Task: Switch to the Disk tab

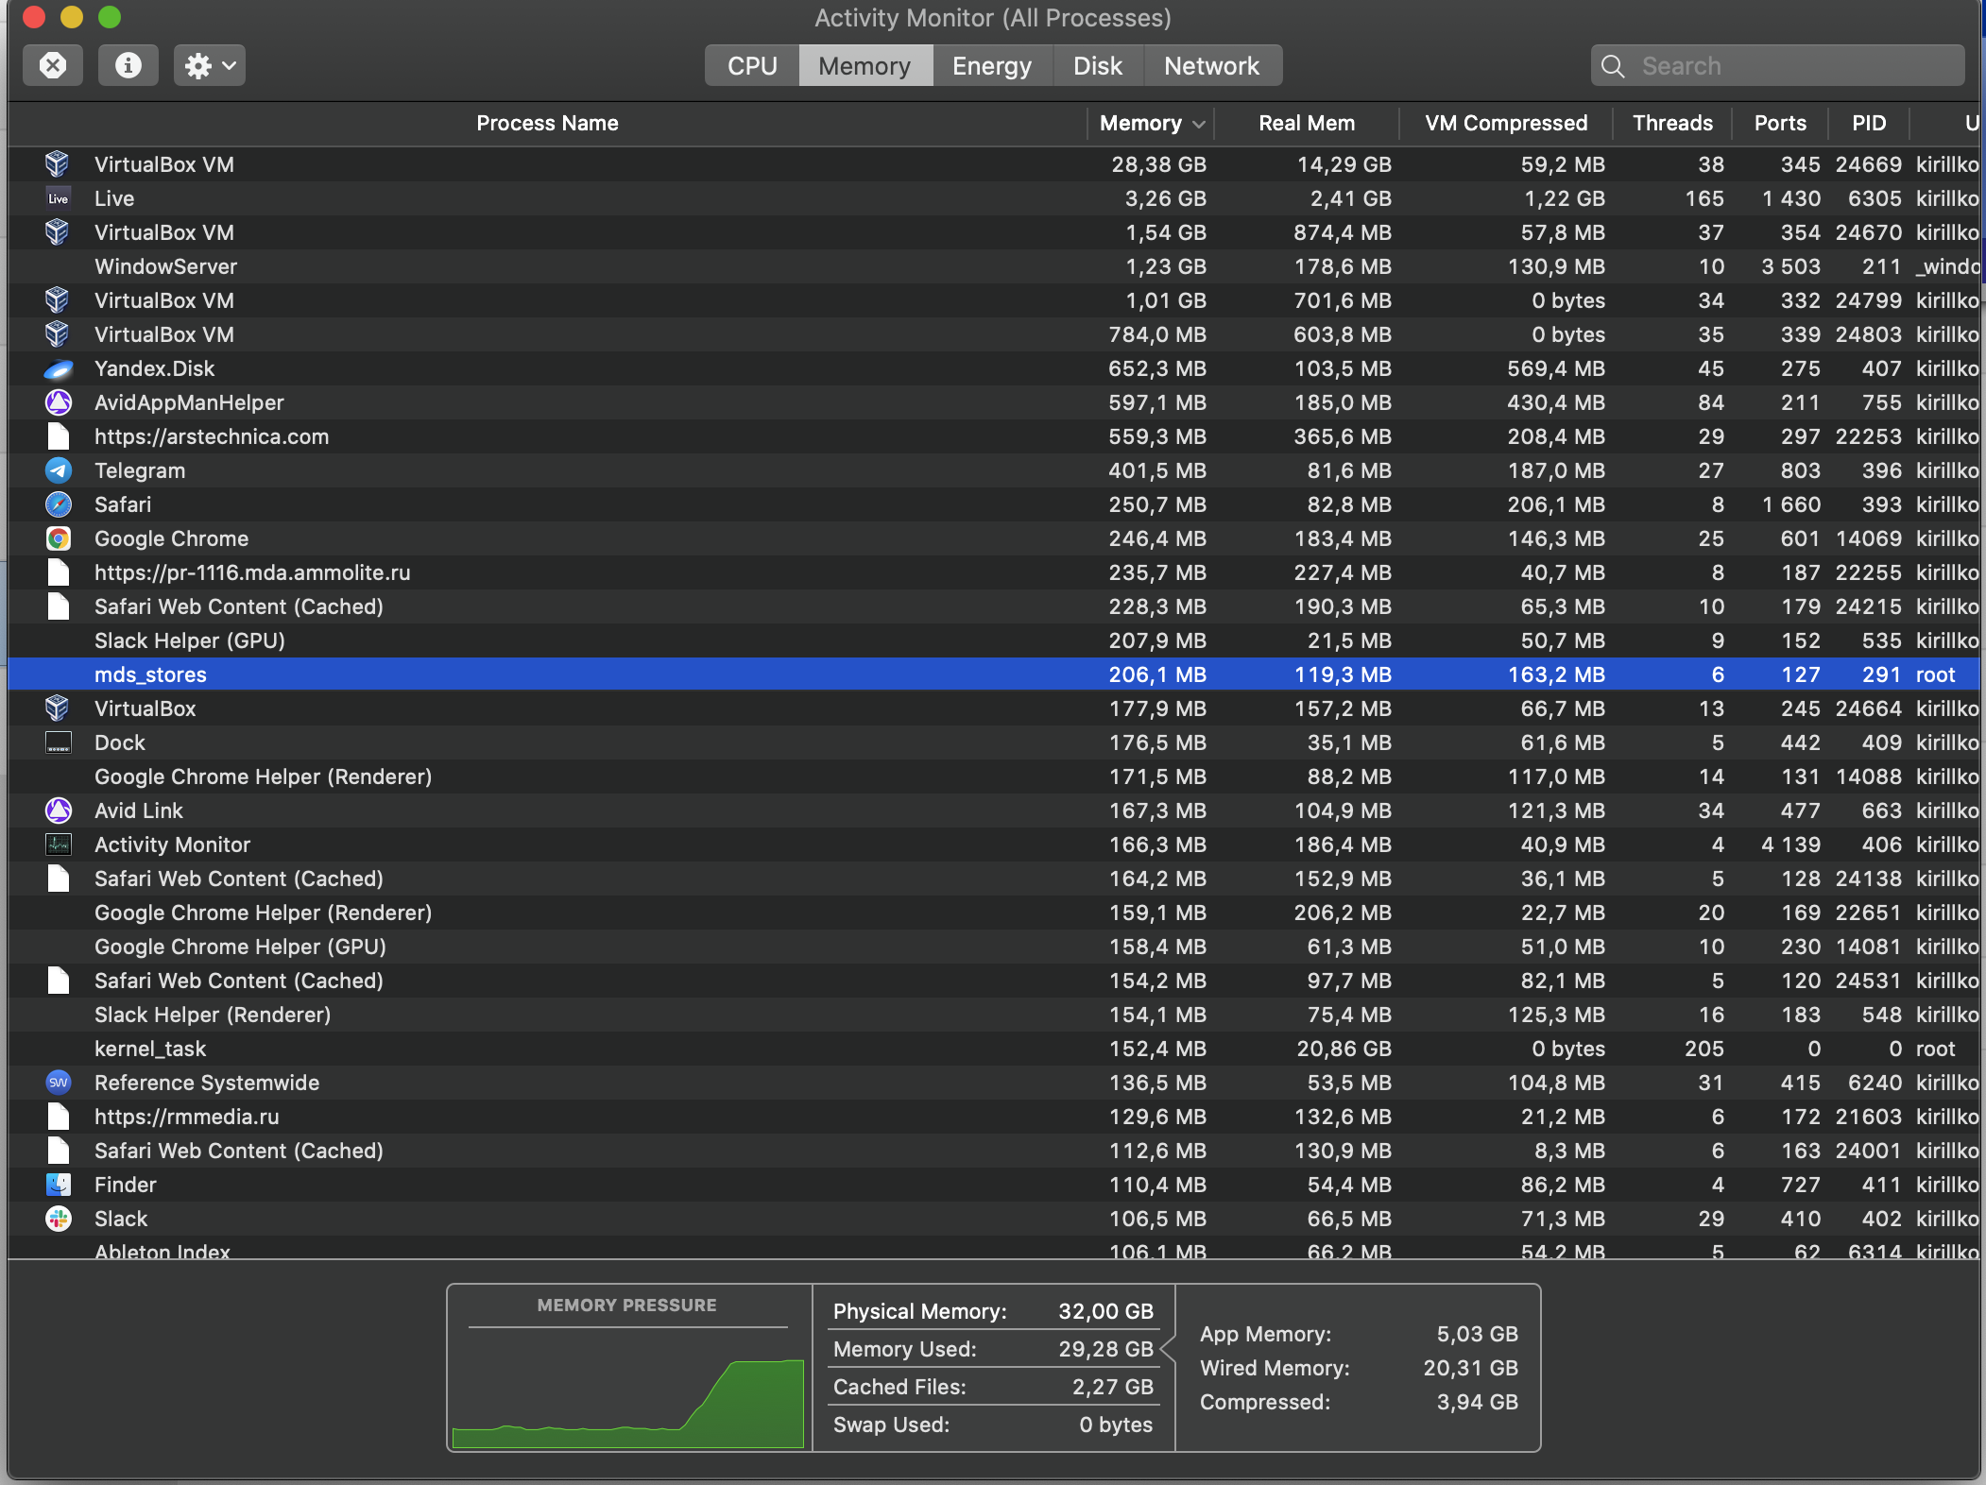Action: coord(1098,65)
